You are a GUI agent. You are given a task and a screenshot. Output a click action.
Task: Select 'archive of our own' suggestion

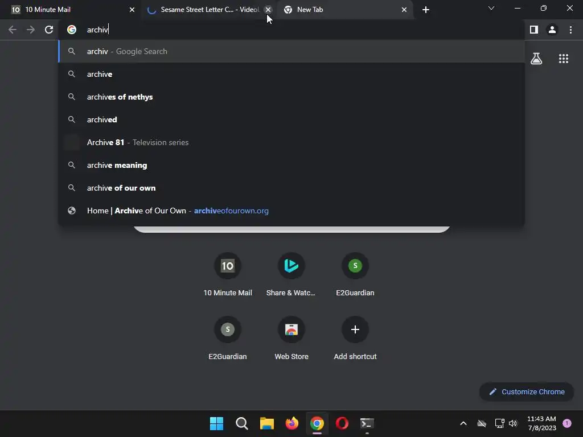(x=291, y=188)
